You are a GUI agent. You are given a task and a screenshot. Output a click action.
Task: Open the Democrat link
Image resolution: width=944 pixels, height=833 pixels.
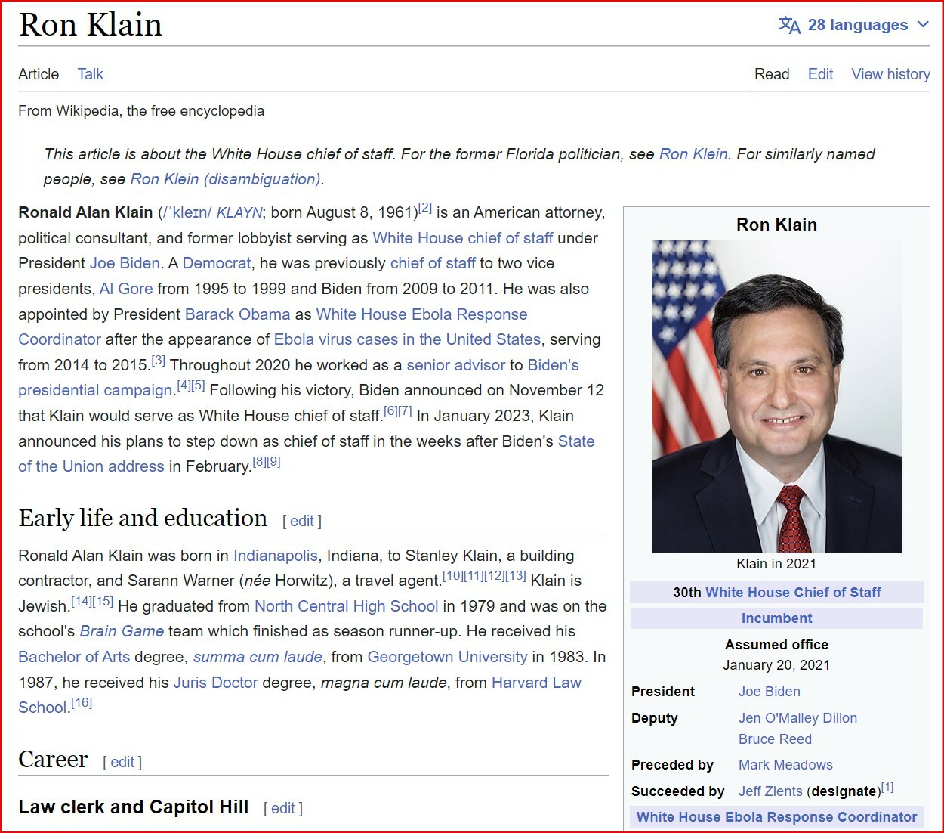tap(216, 263)
